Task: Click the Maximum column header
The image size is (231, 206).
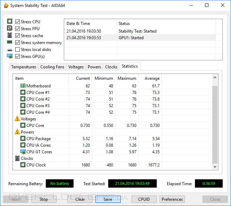Action: 127,78
